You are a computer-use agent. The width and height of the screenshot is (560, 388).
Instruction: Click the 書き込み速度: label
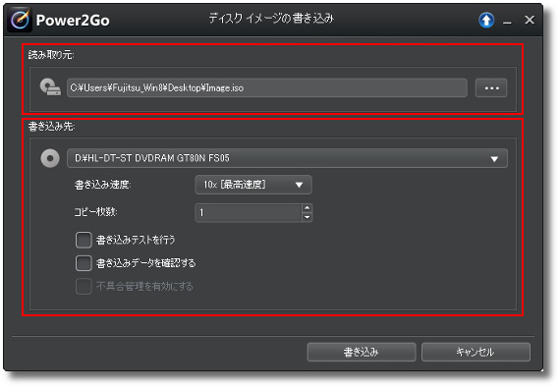click(x=103, y=185)
